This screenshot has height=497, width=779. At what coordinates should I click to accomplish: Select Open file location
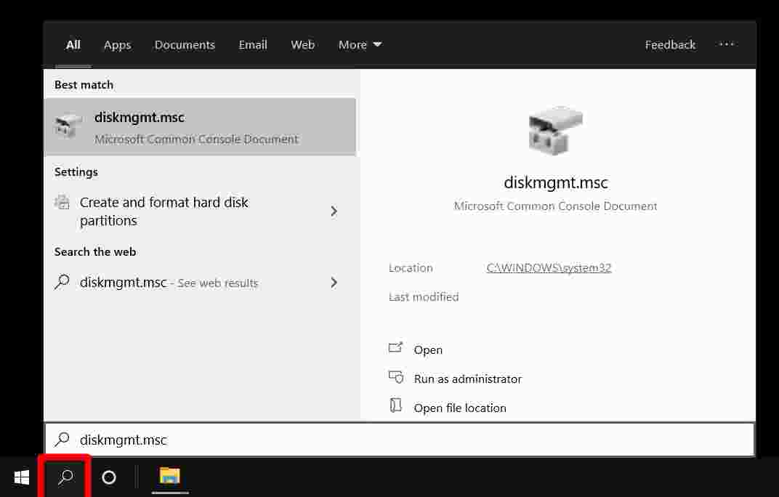coord(460,408)
